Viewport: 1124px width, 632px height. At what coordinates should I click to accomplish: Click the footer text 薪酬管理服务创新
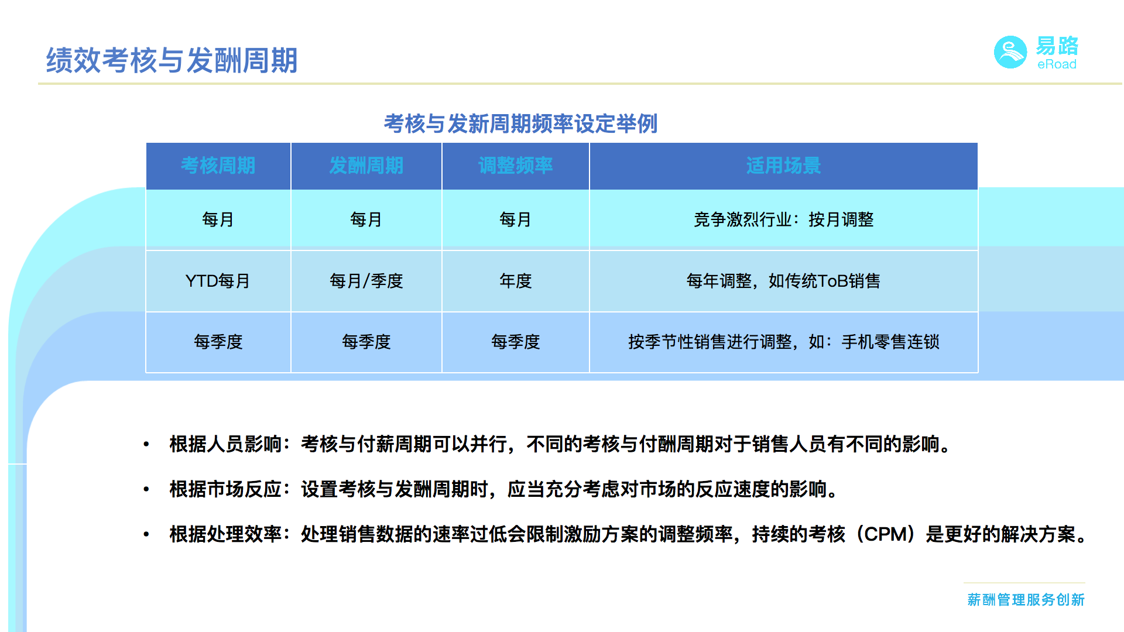[1026, 600]
